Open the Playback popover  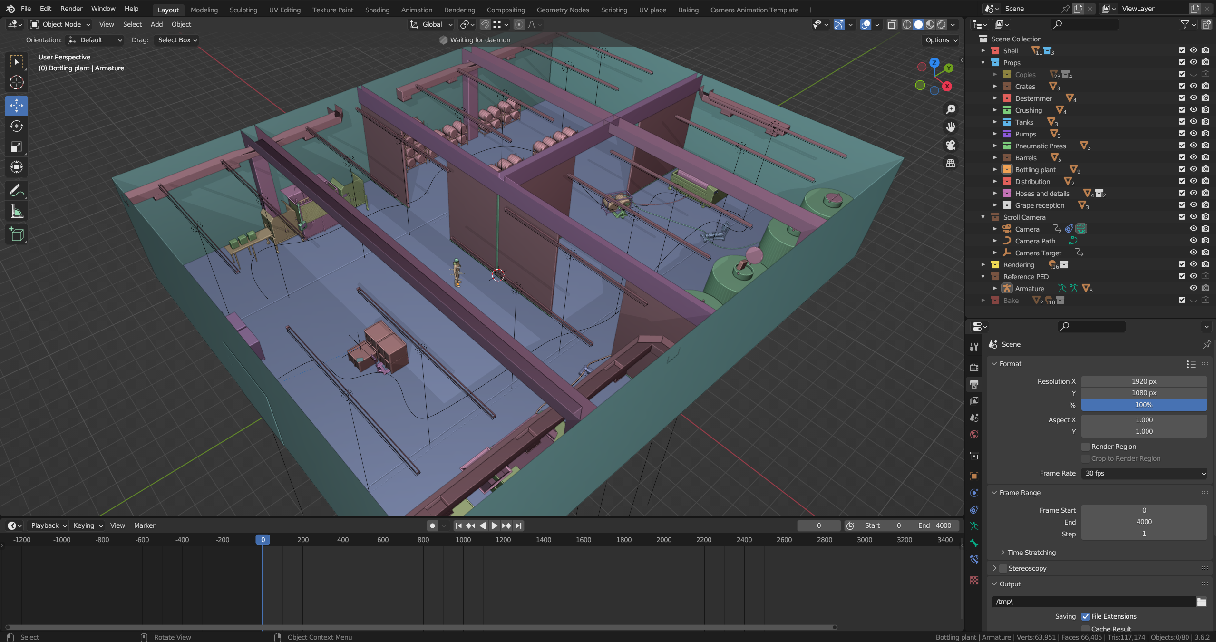(x=49, y=525)
